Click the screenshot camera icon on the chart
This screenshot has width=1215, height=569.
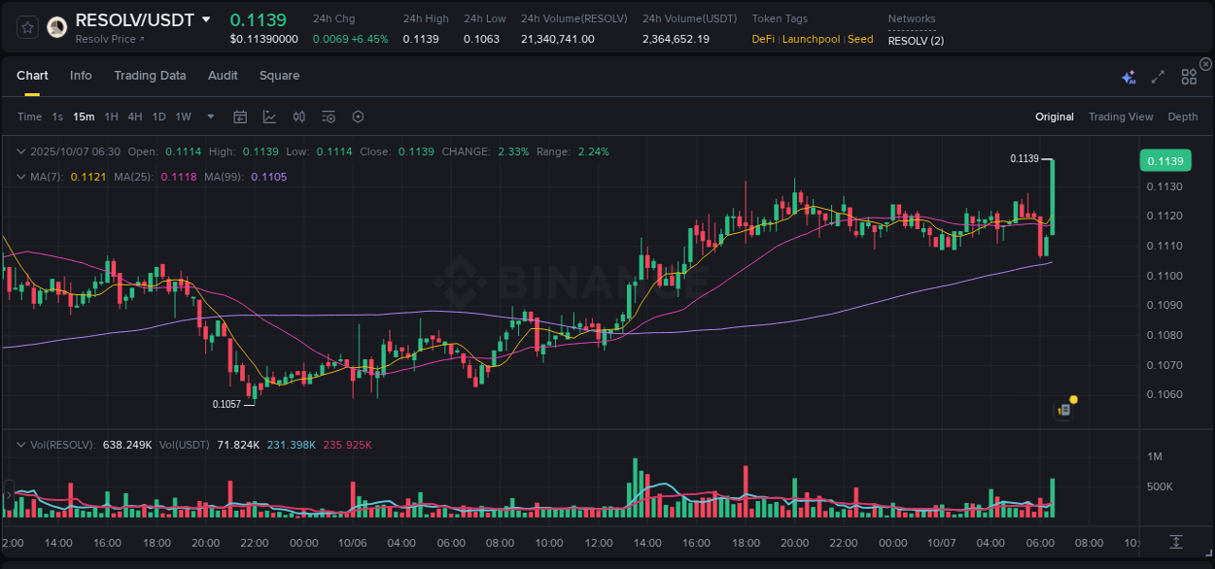pos(1064,410)
